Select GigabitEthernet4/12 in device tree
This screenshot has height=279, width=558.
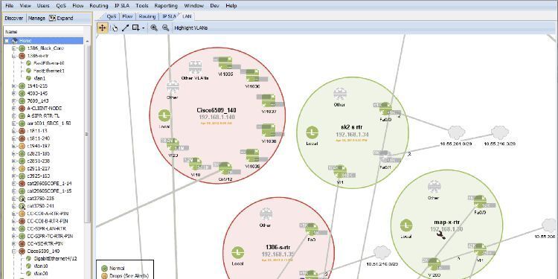pyautogui.click(x=55, y=259)
